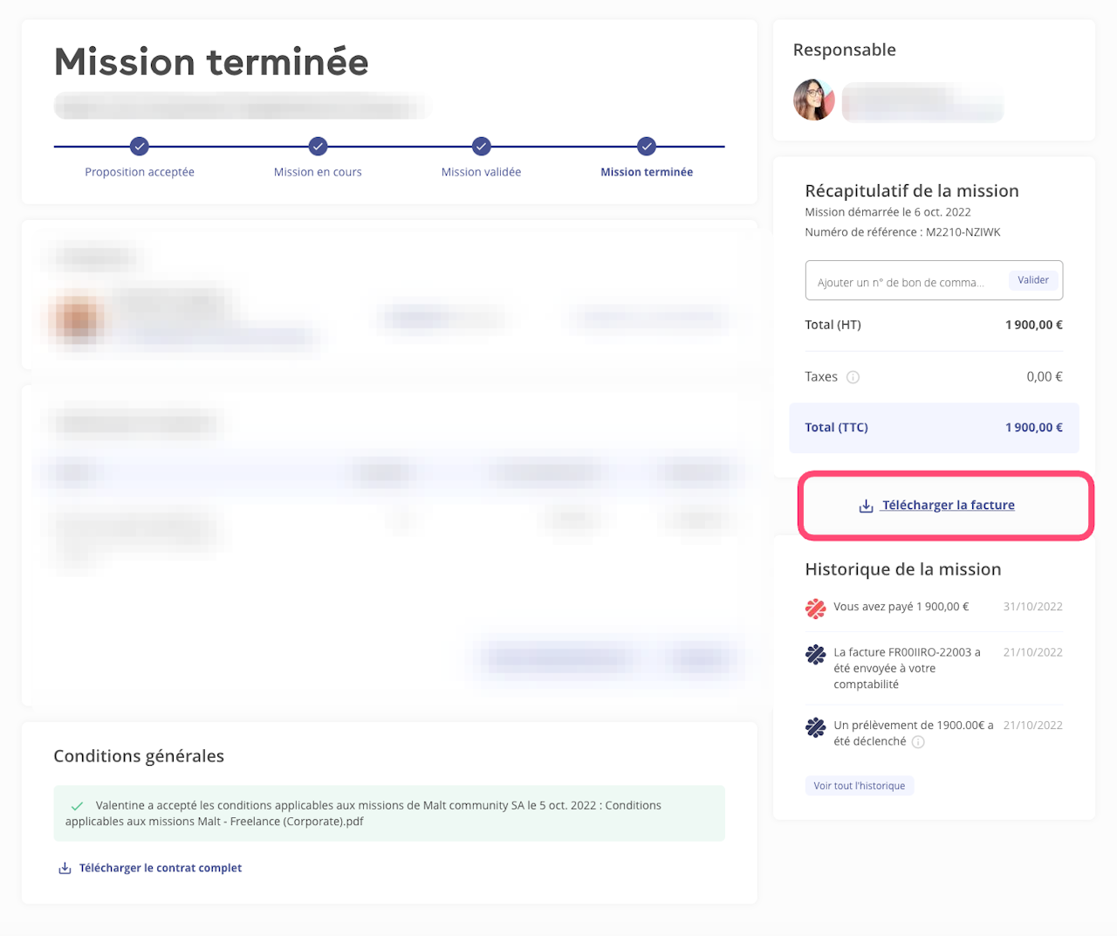Screen dimensions: 1117x936
Task: Click the purchase order number input field
Action: tap(903, 282)
